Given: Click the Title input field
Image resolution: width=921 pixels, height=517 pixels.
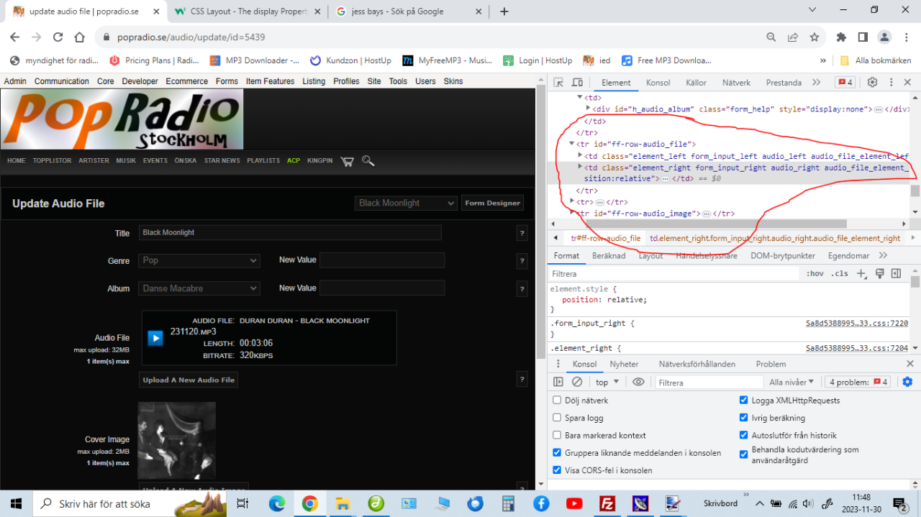Looking at the screenshot, I should [289, 233].
